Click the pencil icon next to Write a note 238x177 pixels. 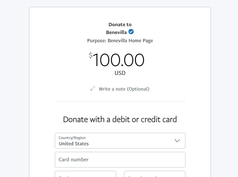point(93,89)
